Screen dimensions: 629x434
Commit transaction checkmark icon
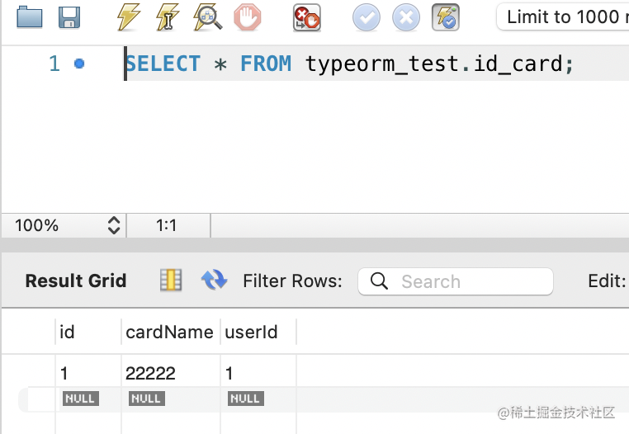[367, 17]
